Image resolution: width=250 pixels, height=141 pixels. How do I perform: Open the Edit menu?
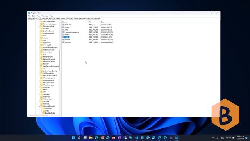coord(34,16)
